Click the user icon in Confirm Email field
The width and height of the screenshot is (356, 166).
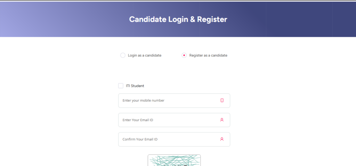pos(222,139)
